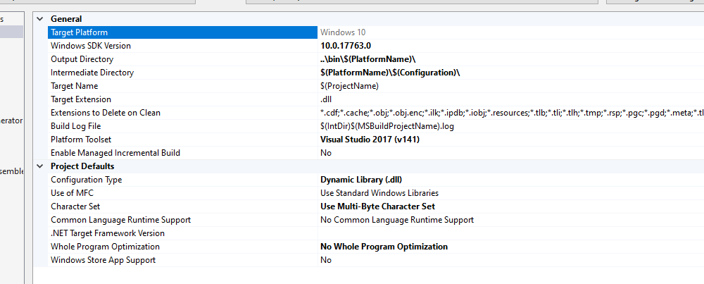This screenshot has height=284, width=704.
Task: Change the Whole Program Optimization value
Action: click(x=384, y=247)
